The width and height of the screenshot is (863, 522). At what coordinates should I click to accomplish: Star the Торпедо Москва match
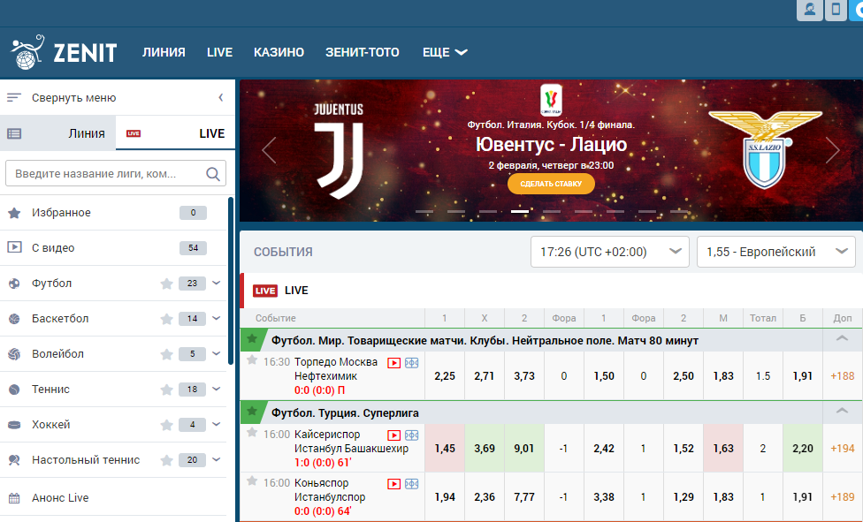point(252,360)
